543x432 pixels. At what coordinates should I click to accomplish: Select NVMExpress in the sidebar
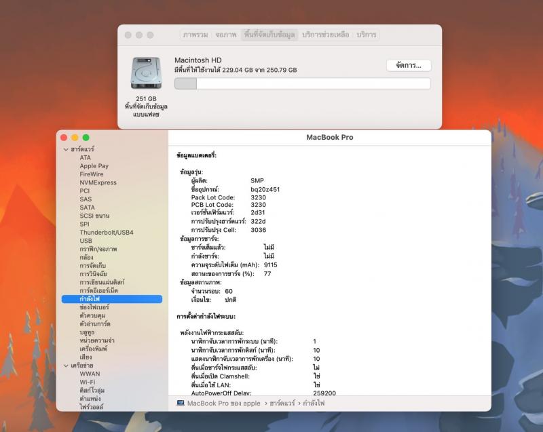coord(98,182)
